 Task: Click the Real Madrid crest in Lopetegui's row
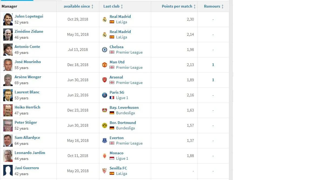104,19
